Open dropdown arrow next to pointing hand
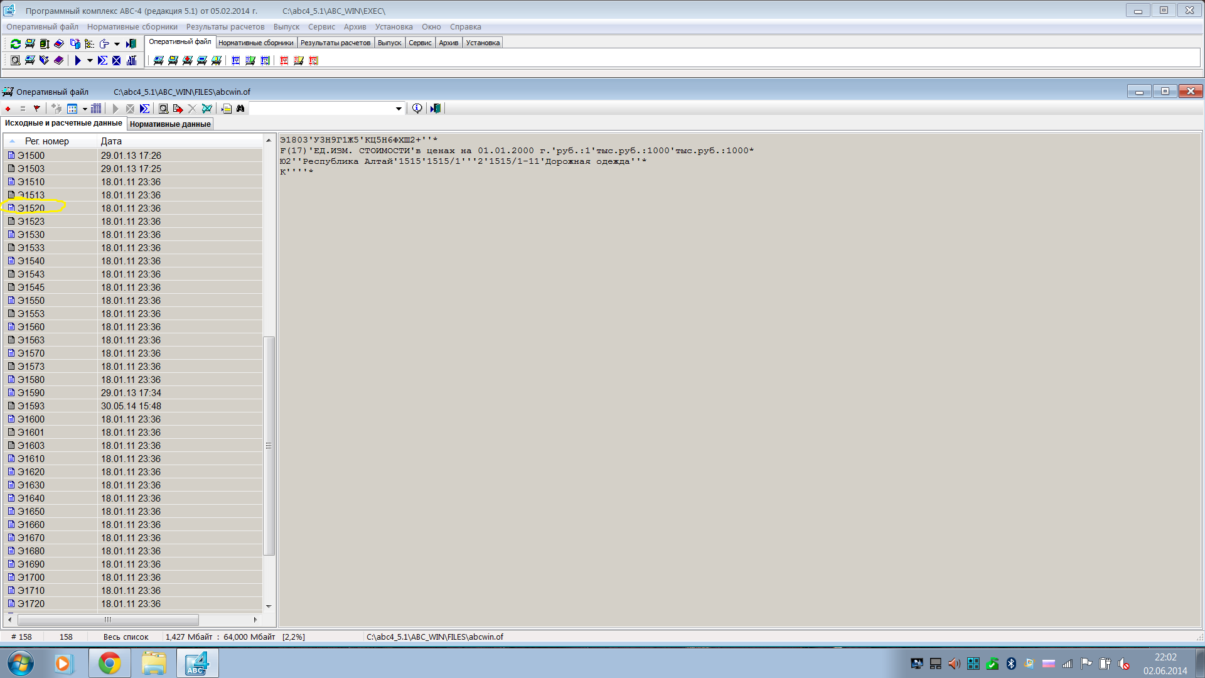This screenshot has height=678, width=1205. (x=117, y=44)
